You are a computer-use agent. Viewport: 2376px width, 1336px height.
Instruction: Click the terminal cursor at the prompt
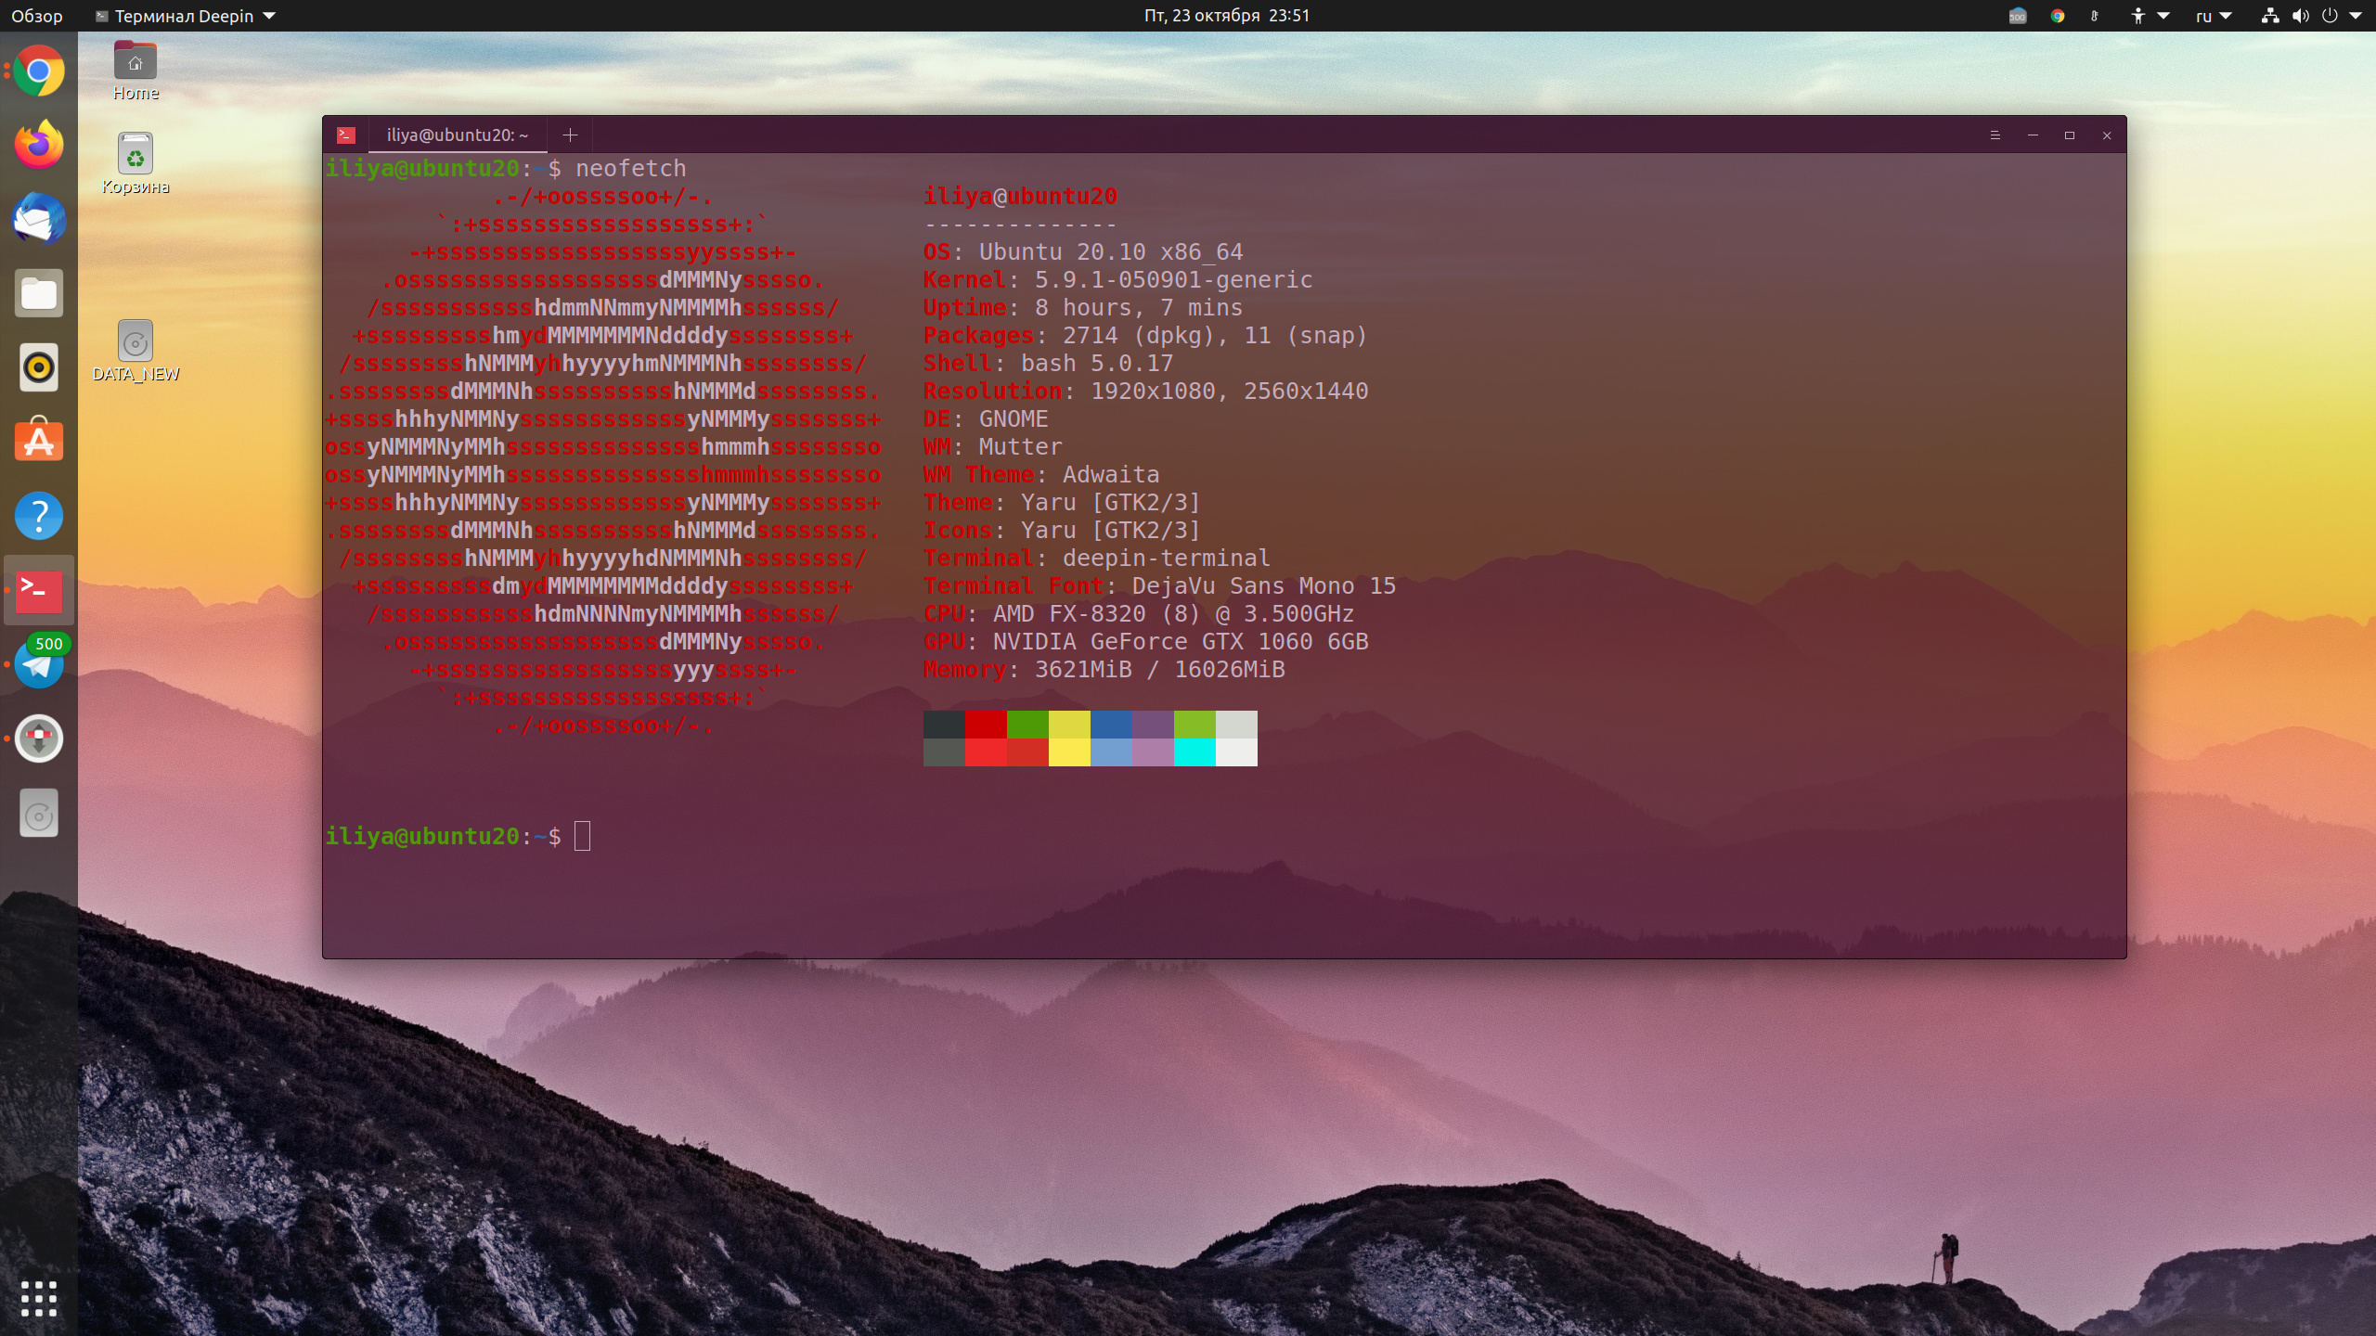pos(582,836)
